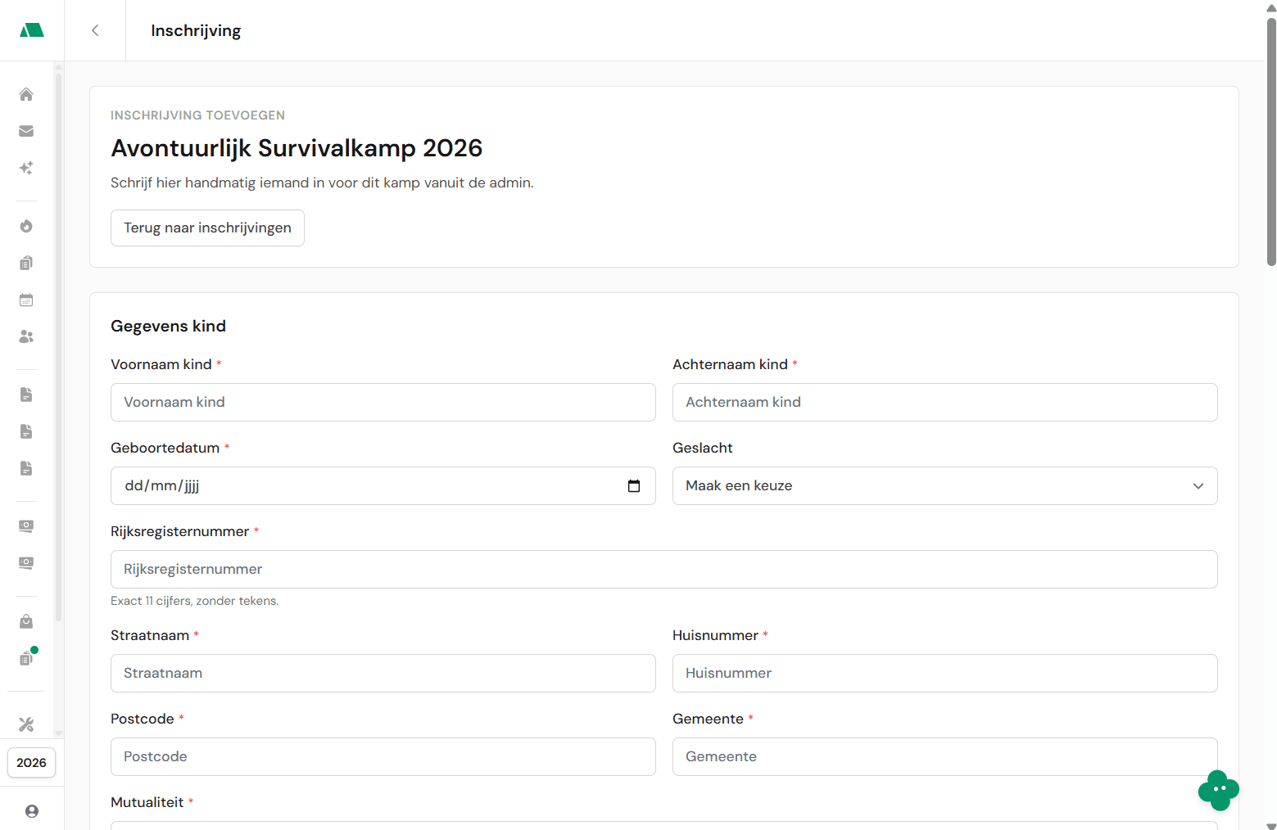The height and width of the screenshot is (830, 1277).
Task: Focus the Postcode input
Action: coord(383,757)
